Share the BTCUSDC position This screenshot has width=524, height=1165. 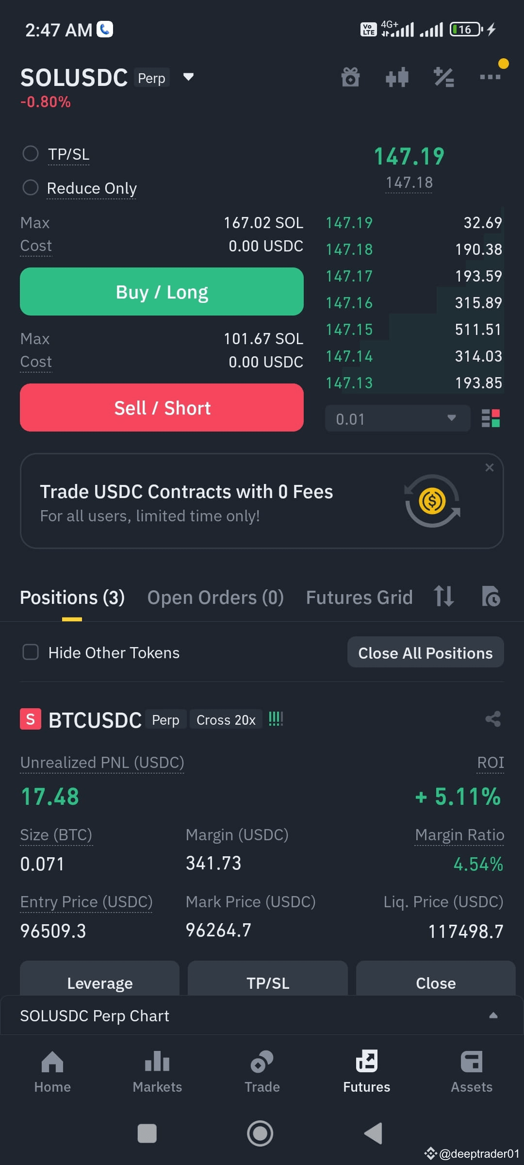493,719
